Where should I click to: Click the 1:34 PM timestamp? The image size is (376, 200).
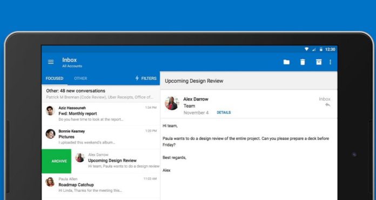tap(151, 108)
